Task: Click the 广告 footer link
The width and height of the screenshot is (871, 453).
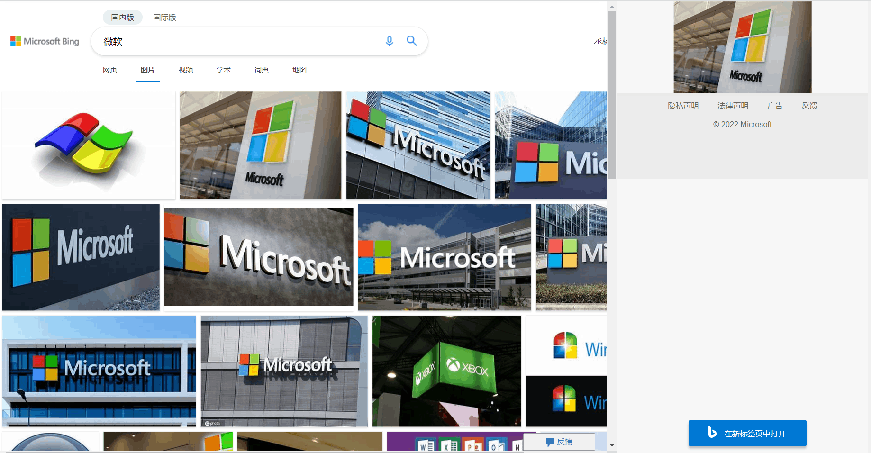Action: click(x=775, y=105)
